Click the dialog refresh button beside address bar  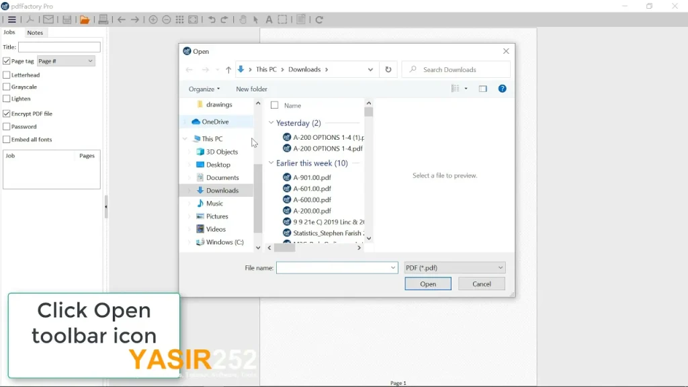[388, 69]
